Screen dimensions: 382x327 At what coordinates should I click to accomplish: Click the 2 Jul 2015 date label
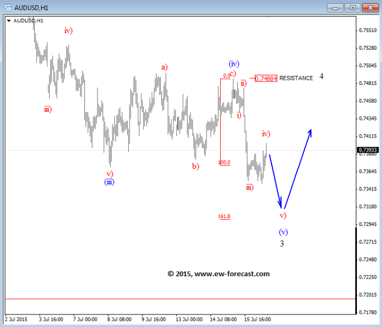point(16,319)
